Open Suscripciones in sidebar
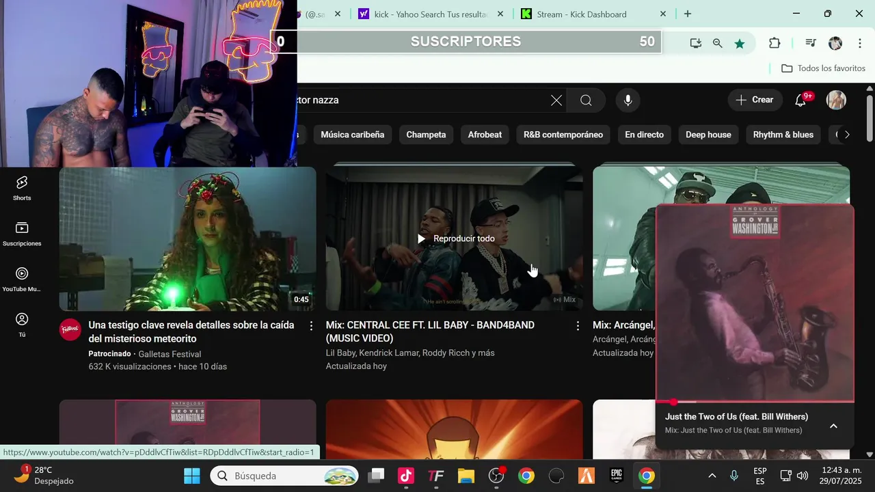 pyautogui.click(x=22, y=234)
